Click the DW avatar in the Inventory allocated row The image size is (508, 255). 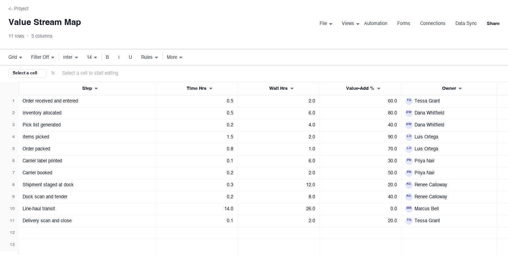(x=409, y=113)
